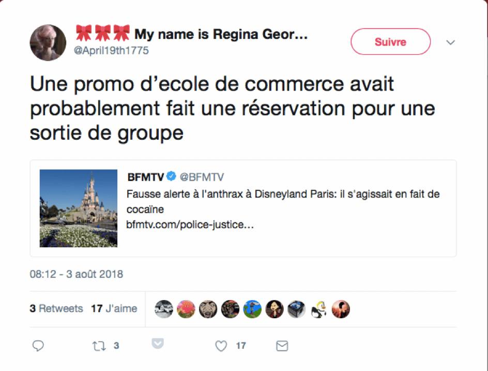
Task: Like the tweet with the heart icon
Action: pos(221,346)
